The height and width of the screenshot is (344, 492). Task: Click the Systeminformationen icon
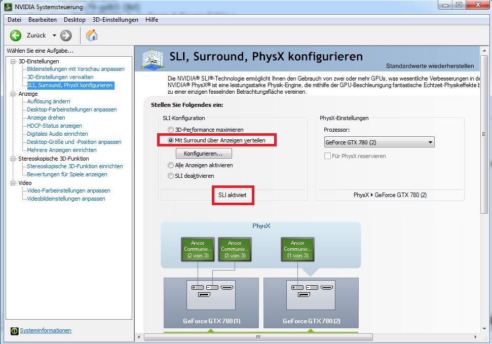pos(14,331)
